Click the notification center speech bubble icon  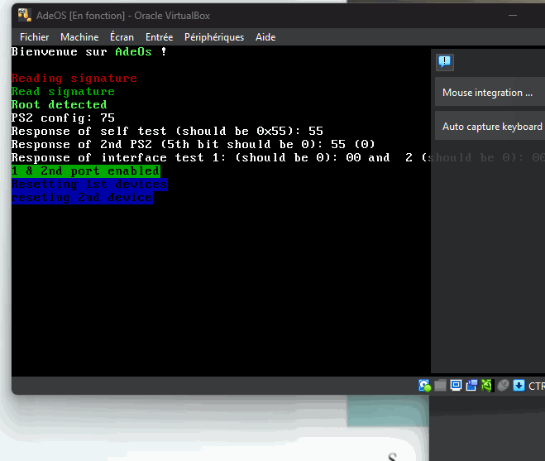point(445,62)
